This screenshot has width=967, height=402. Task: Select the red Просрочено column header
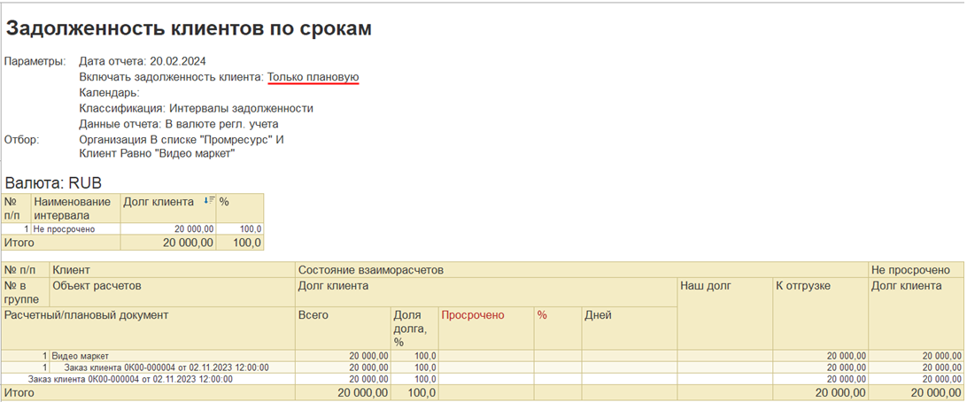(x=472, y=315)
